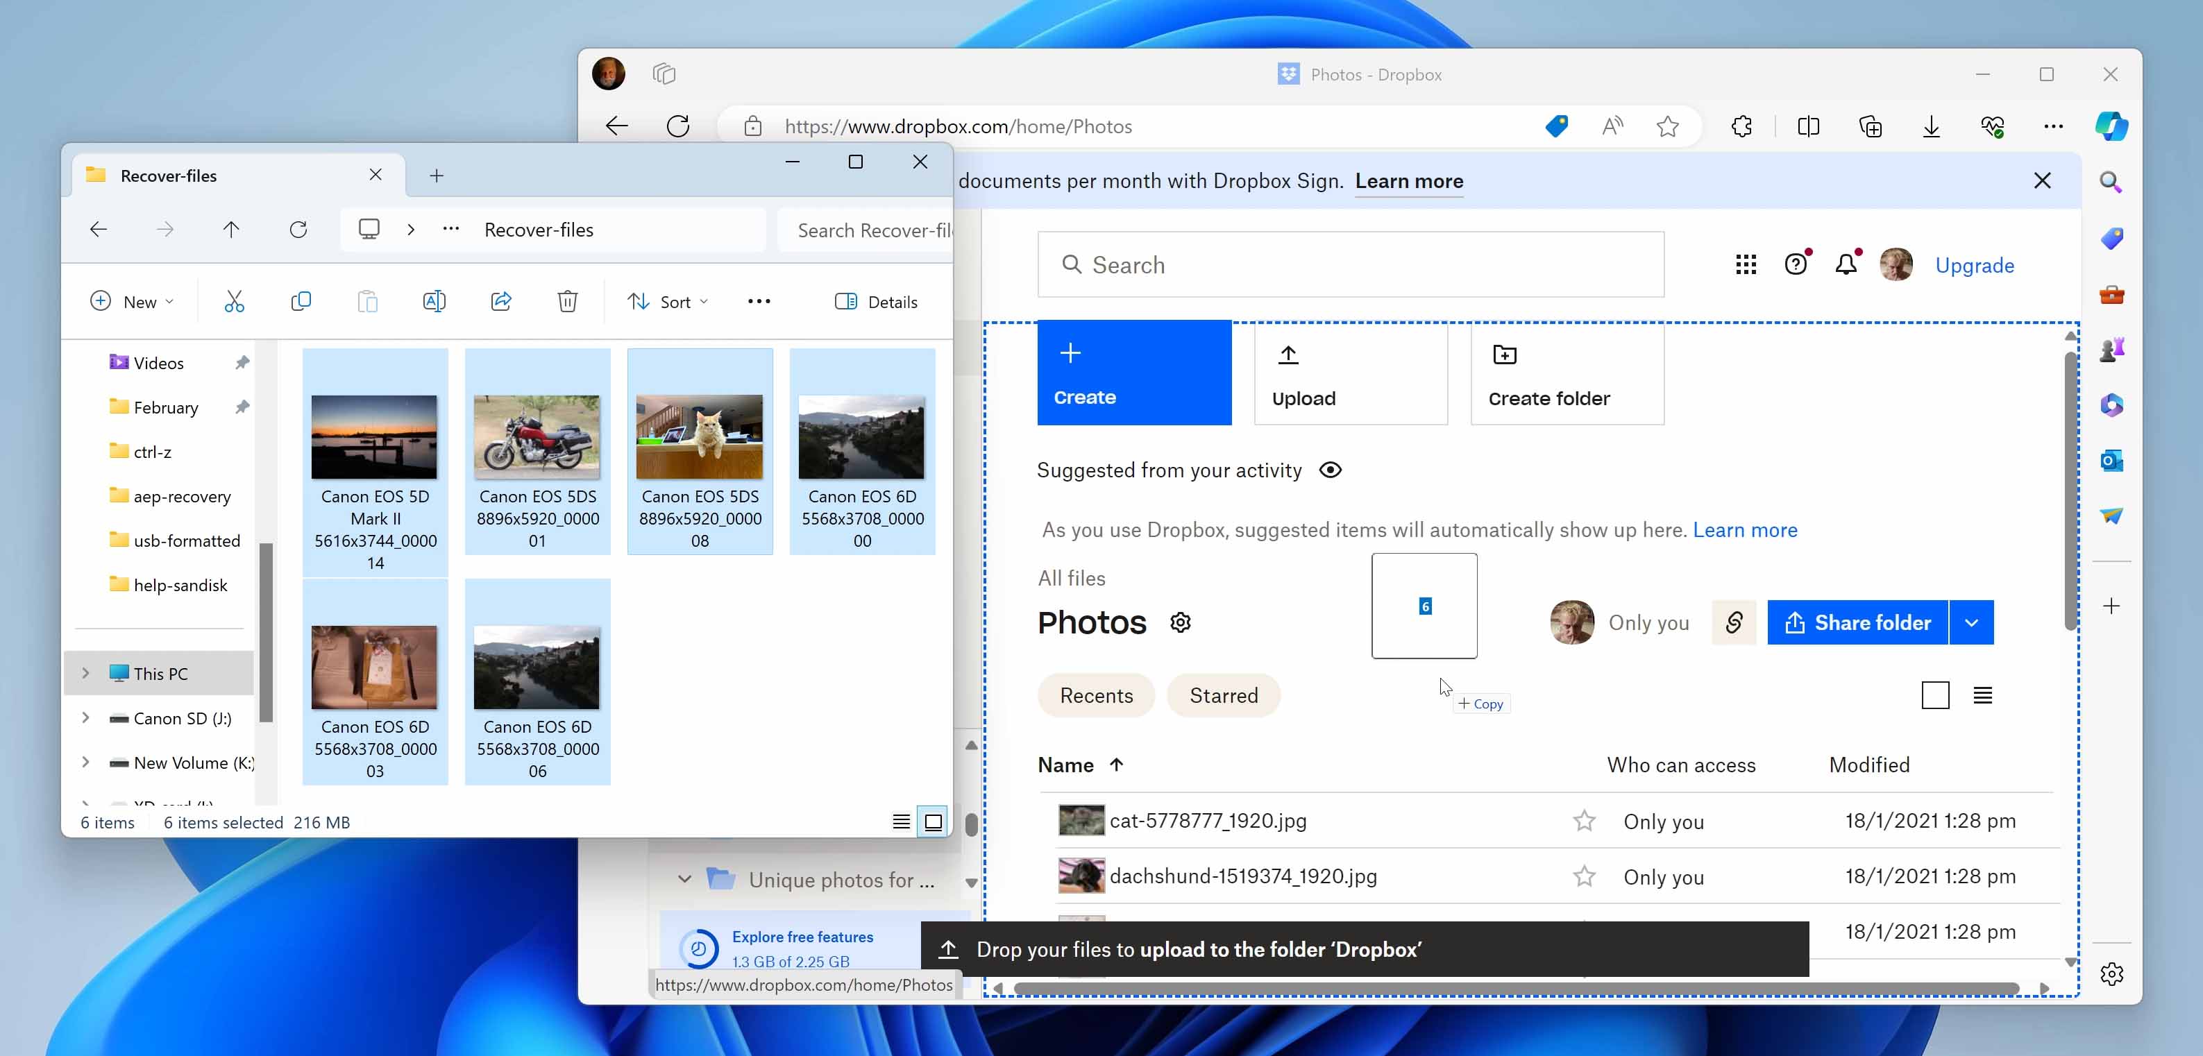The image size is (2203, 1056).
Task: Click the Share folder button
Action: (1857, 622)
